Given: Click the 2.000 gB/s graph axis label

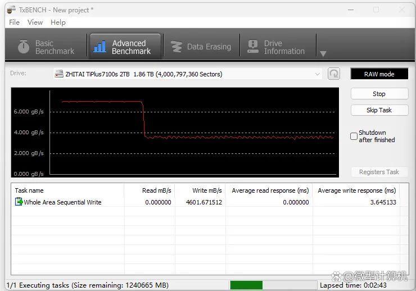Looking at the screenshot, I should 29,153.
